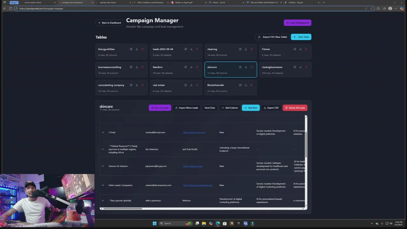
Task: Delete the cleaning table
Action: (252, 49)
